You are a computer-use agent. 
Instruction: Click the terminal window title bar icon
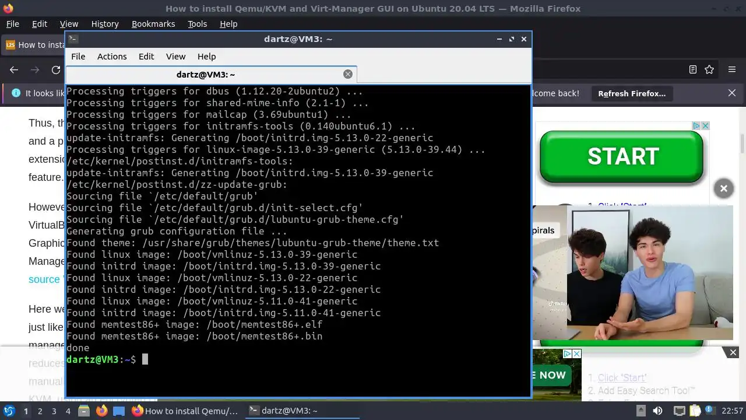click(x=73, y=39)
